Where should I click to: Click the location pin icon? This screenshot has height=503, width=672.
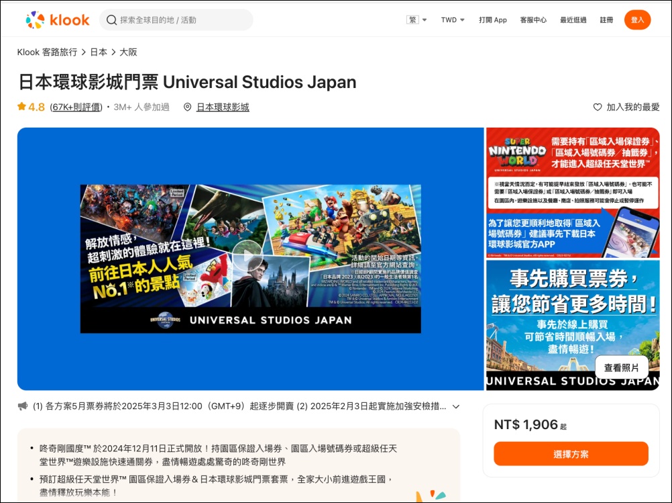coord(187,107)
